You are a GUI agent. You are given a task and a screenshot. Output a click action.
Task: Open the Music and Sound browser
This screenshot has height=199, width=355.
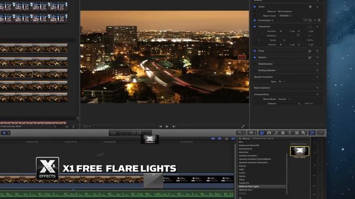click(x=276, y=133)
